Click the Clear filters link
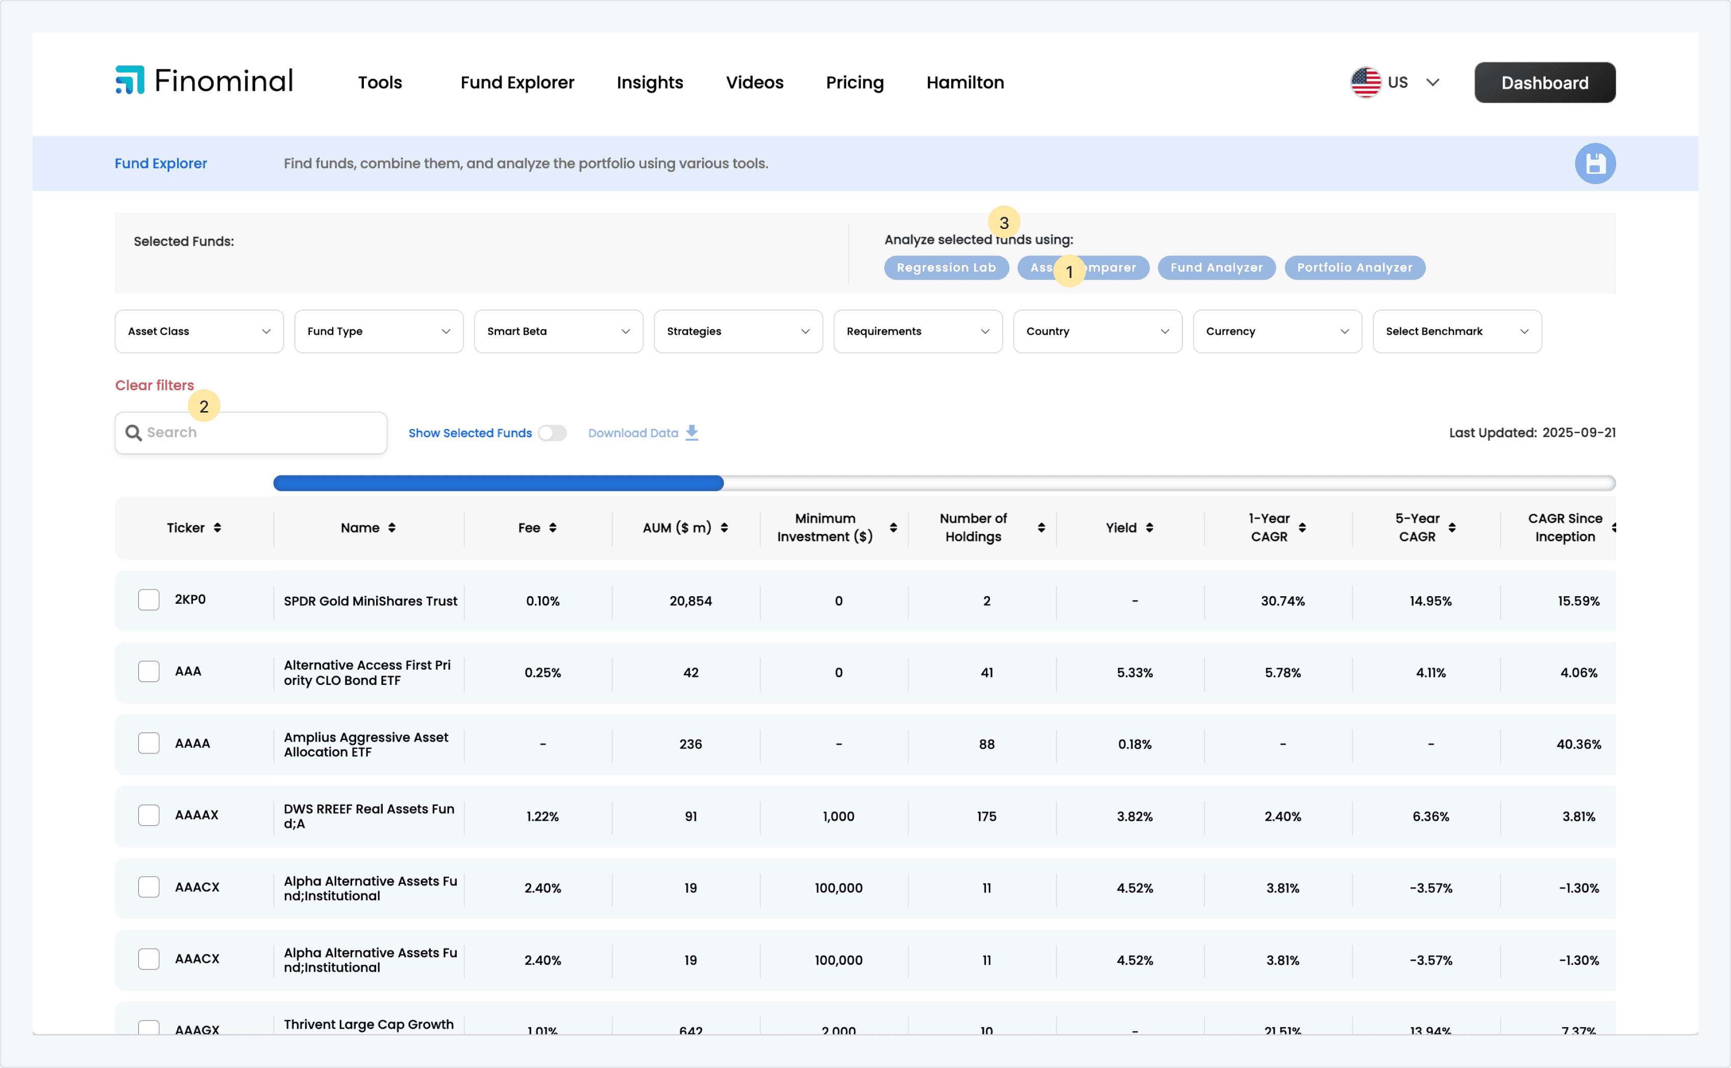Image resolution: width=1731 pixels, height=1068 pixels. [x=155, y=385]
